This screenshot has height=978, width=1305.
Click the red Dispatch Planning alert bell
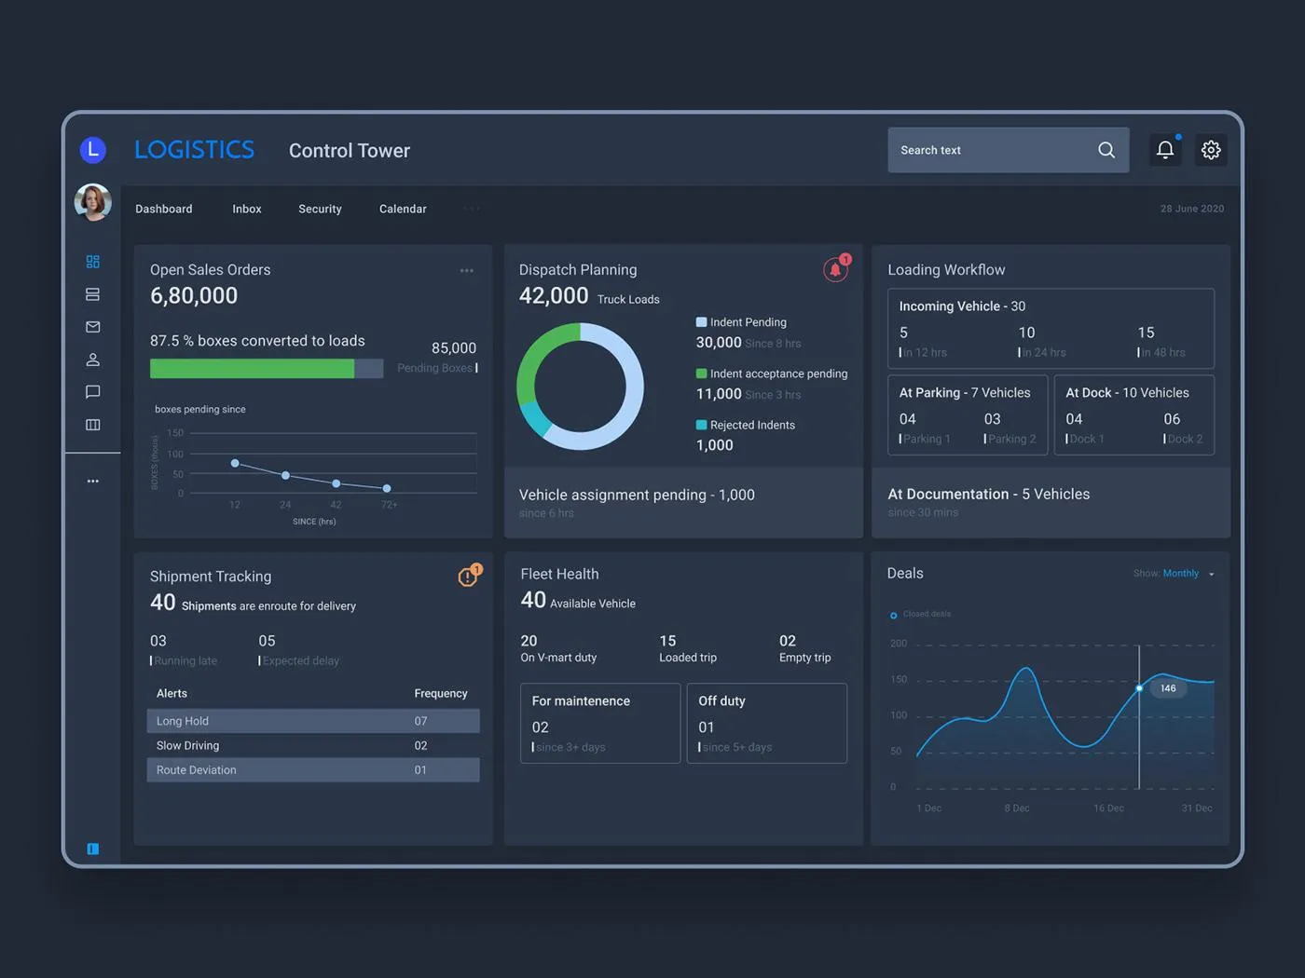[x=836, y=269]
